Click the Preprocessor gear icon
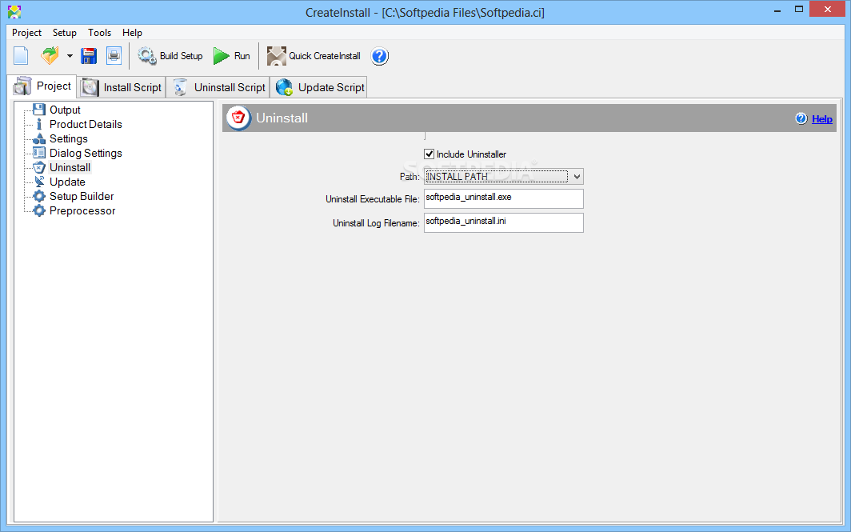The image size is (851, 532). point(39,210)
